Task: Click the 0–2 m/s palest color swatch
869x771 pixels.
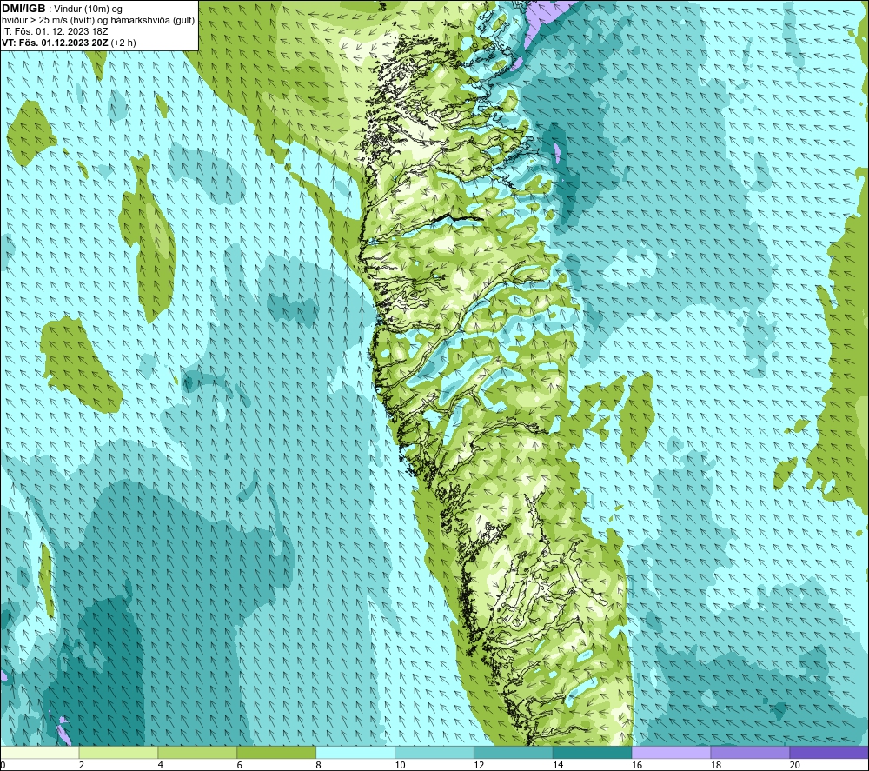Action: click(x=39, y=753)
